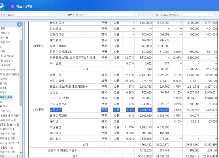
Task: Open the 수주상황 sidebar item
Action: [5, 65]
